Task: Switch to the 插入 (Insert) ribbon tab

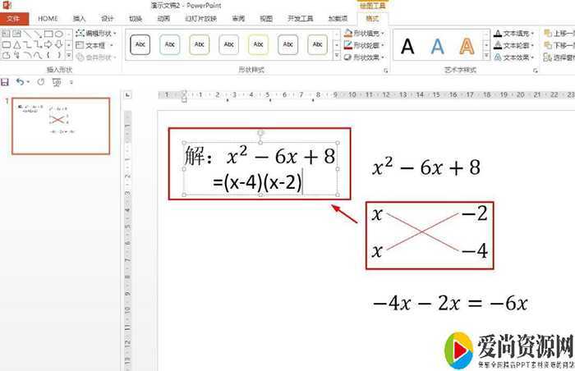Action: [79, 18]
